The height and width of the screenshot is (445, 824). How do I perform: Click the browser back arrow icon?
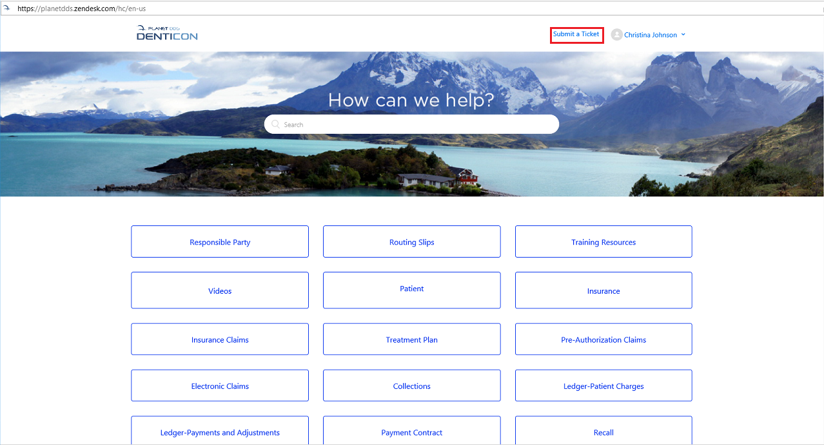(x=7, y=8)
